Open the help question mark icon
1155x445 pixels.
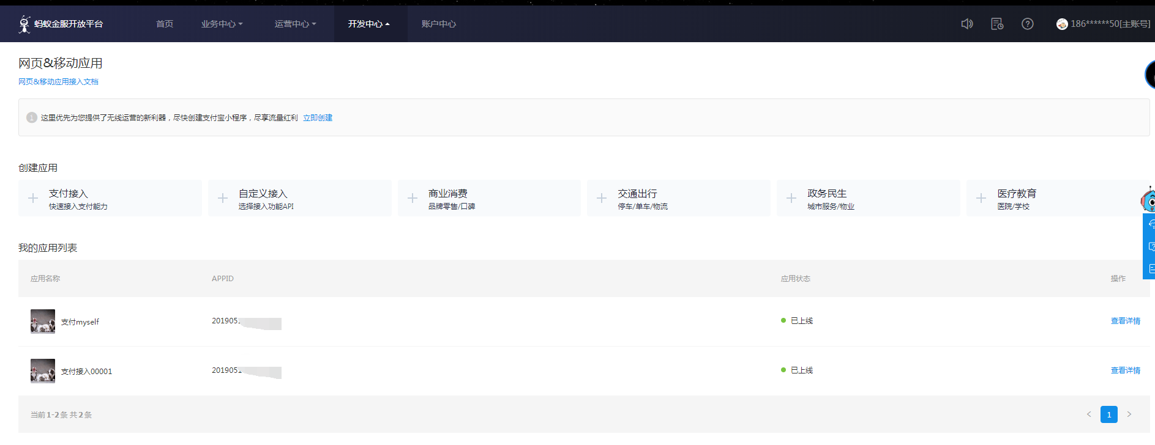1028,24
